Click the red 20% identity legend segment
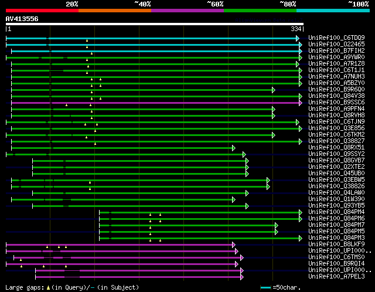 point(42,11)
